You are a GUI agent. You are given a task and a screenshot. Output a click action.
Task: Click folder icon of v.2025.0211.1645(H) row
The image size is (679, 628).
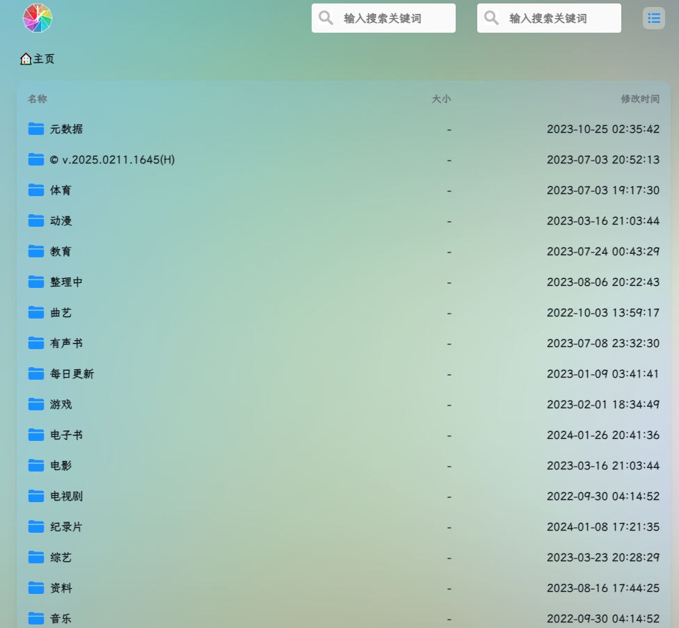(x=36, y=160)
